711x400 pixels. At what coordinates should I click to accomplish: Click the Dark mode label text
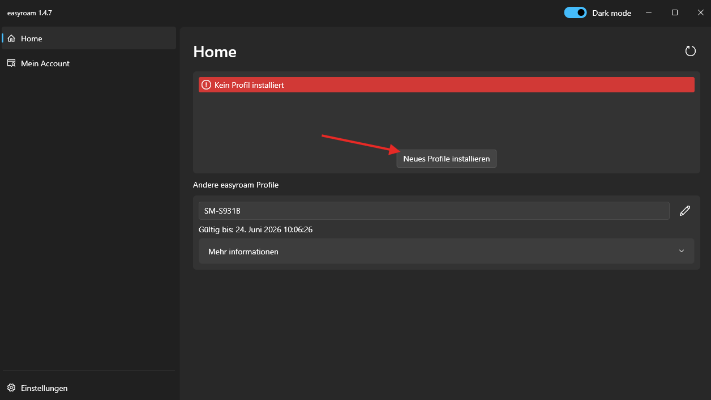[x=611, y=13]
